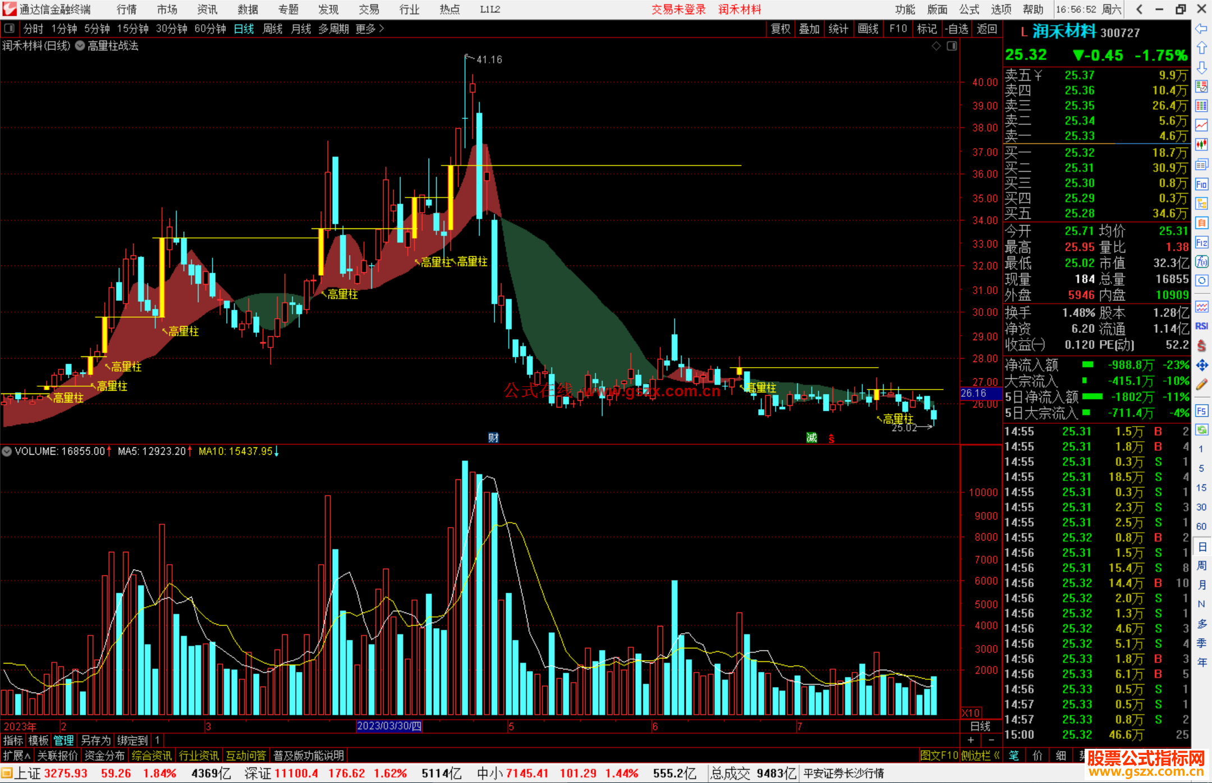Click the RSI indicator icon in sidebar
Image resolution: width=1212 pixels, height=783 pixels.
coord(1201,326)
